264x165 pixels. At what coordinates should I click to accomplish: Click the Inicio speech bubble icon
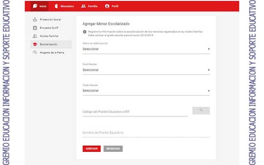coord(35,6)
